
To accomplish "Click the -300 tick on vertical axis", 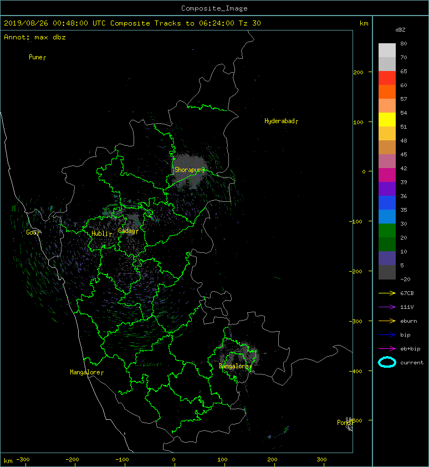I will pos(355,321).
